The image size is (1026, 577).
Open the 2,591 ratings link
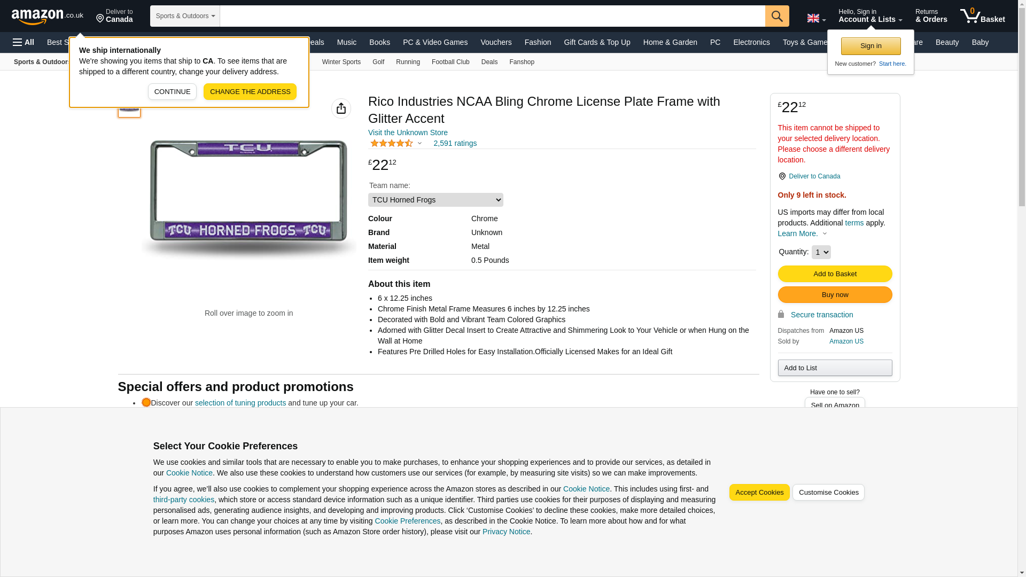pyautogui.click(x=455, y=143)
